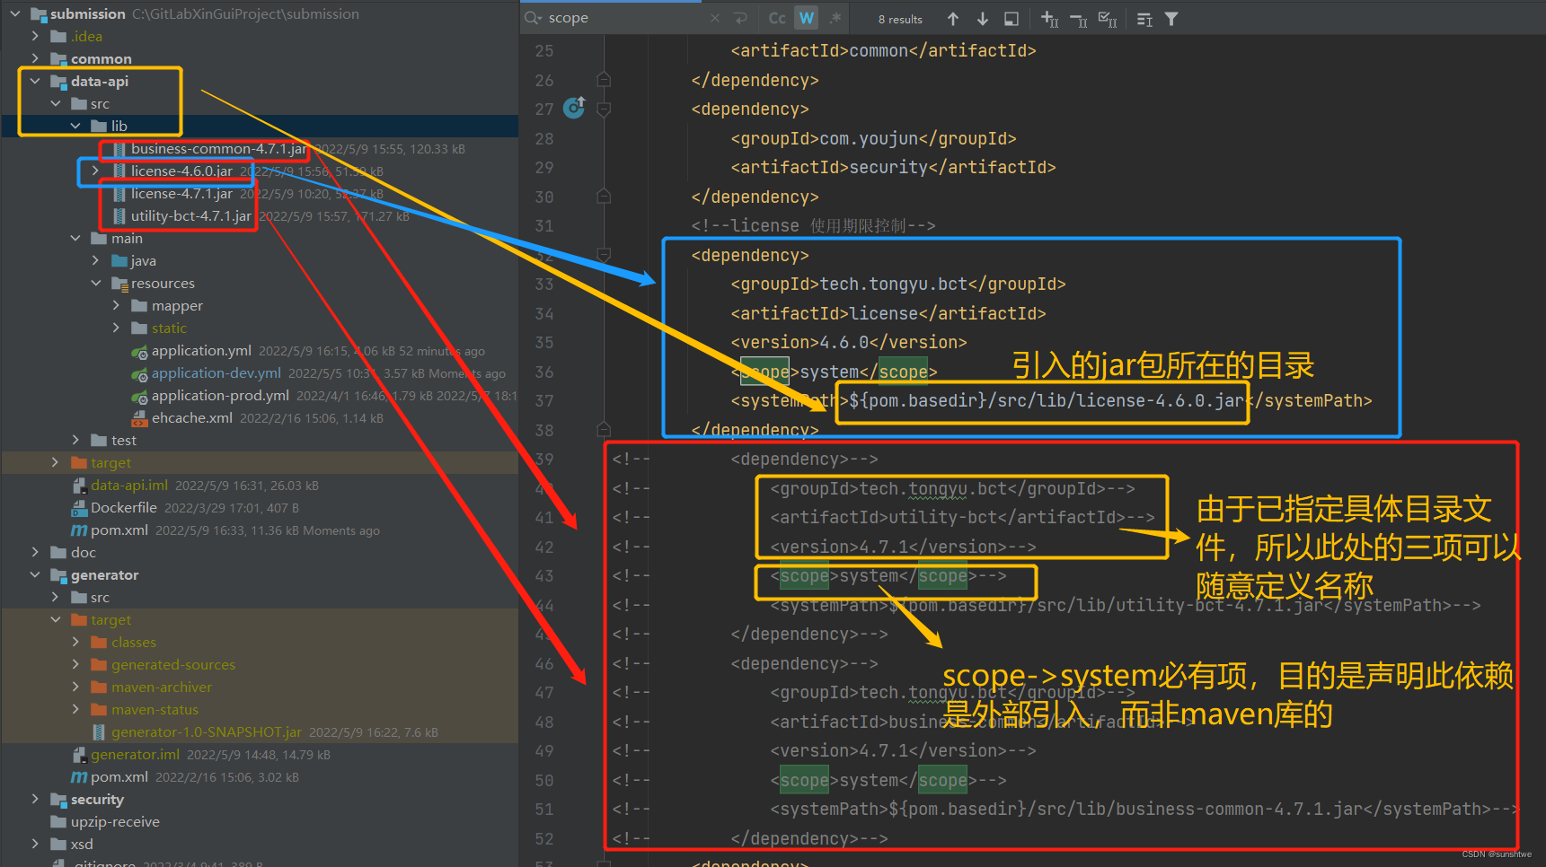Jump to previous search occurrence
The width and height of the screenshot is (1546, 867).
point(953,19)
